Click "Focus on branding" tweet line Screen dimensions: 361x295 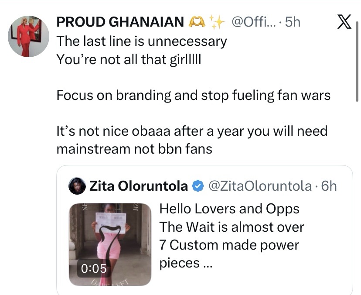[193, 95]
